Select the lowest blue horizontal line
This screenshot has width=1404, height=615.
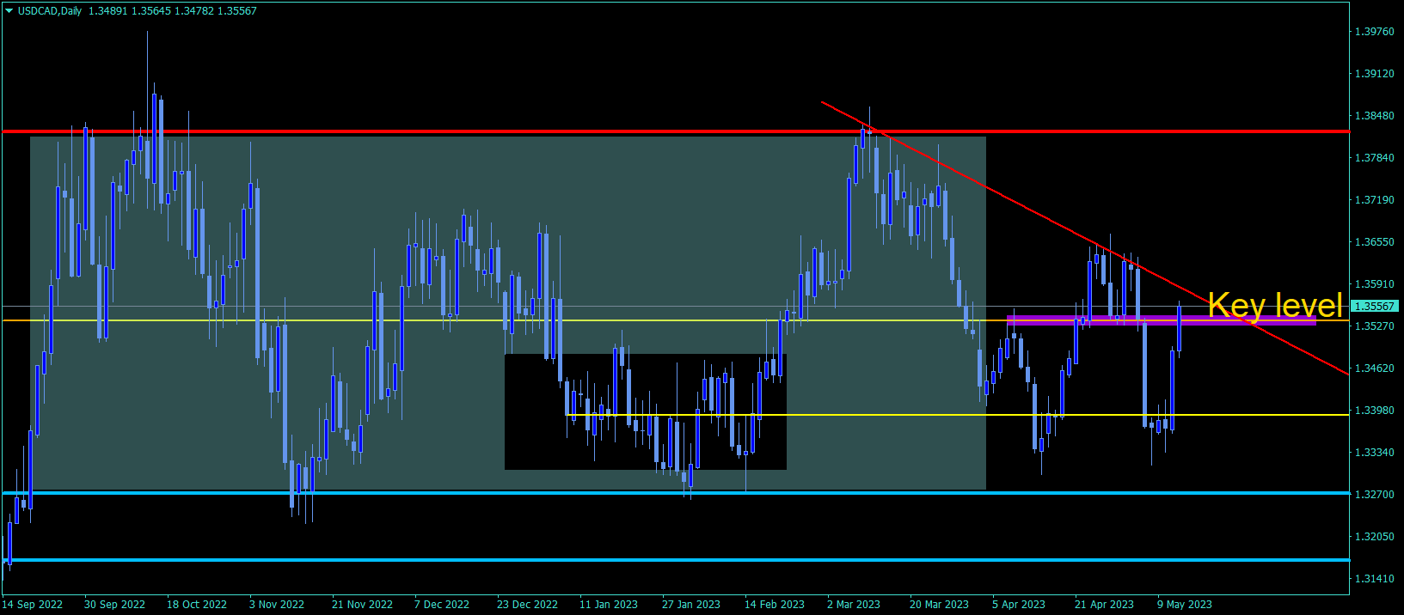(x=675, y=560)
